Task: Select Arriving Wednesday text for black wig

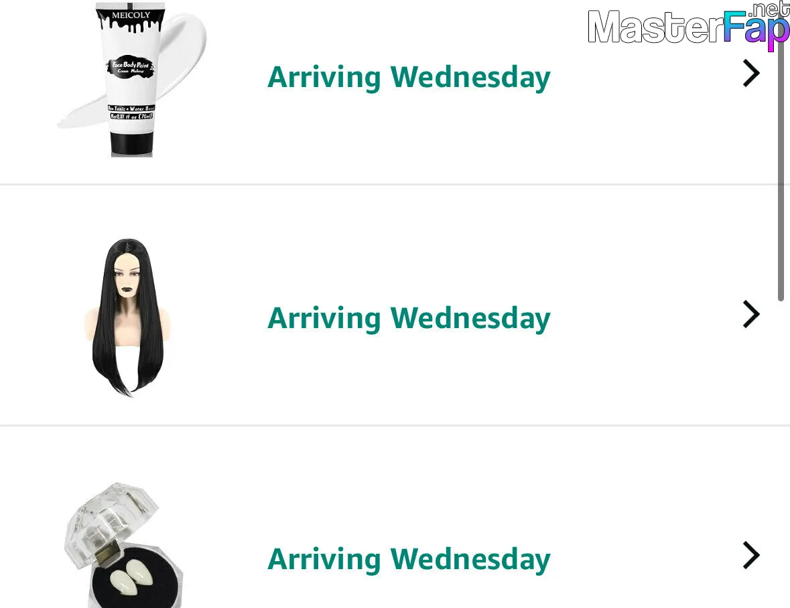Action: 409,319
